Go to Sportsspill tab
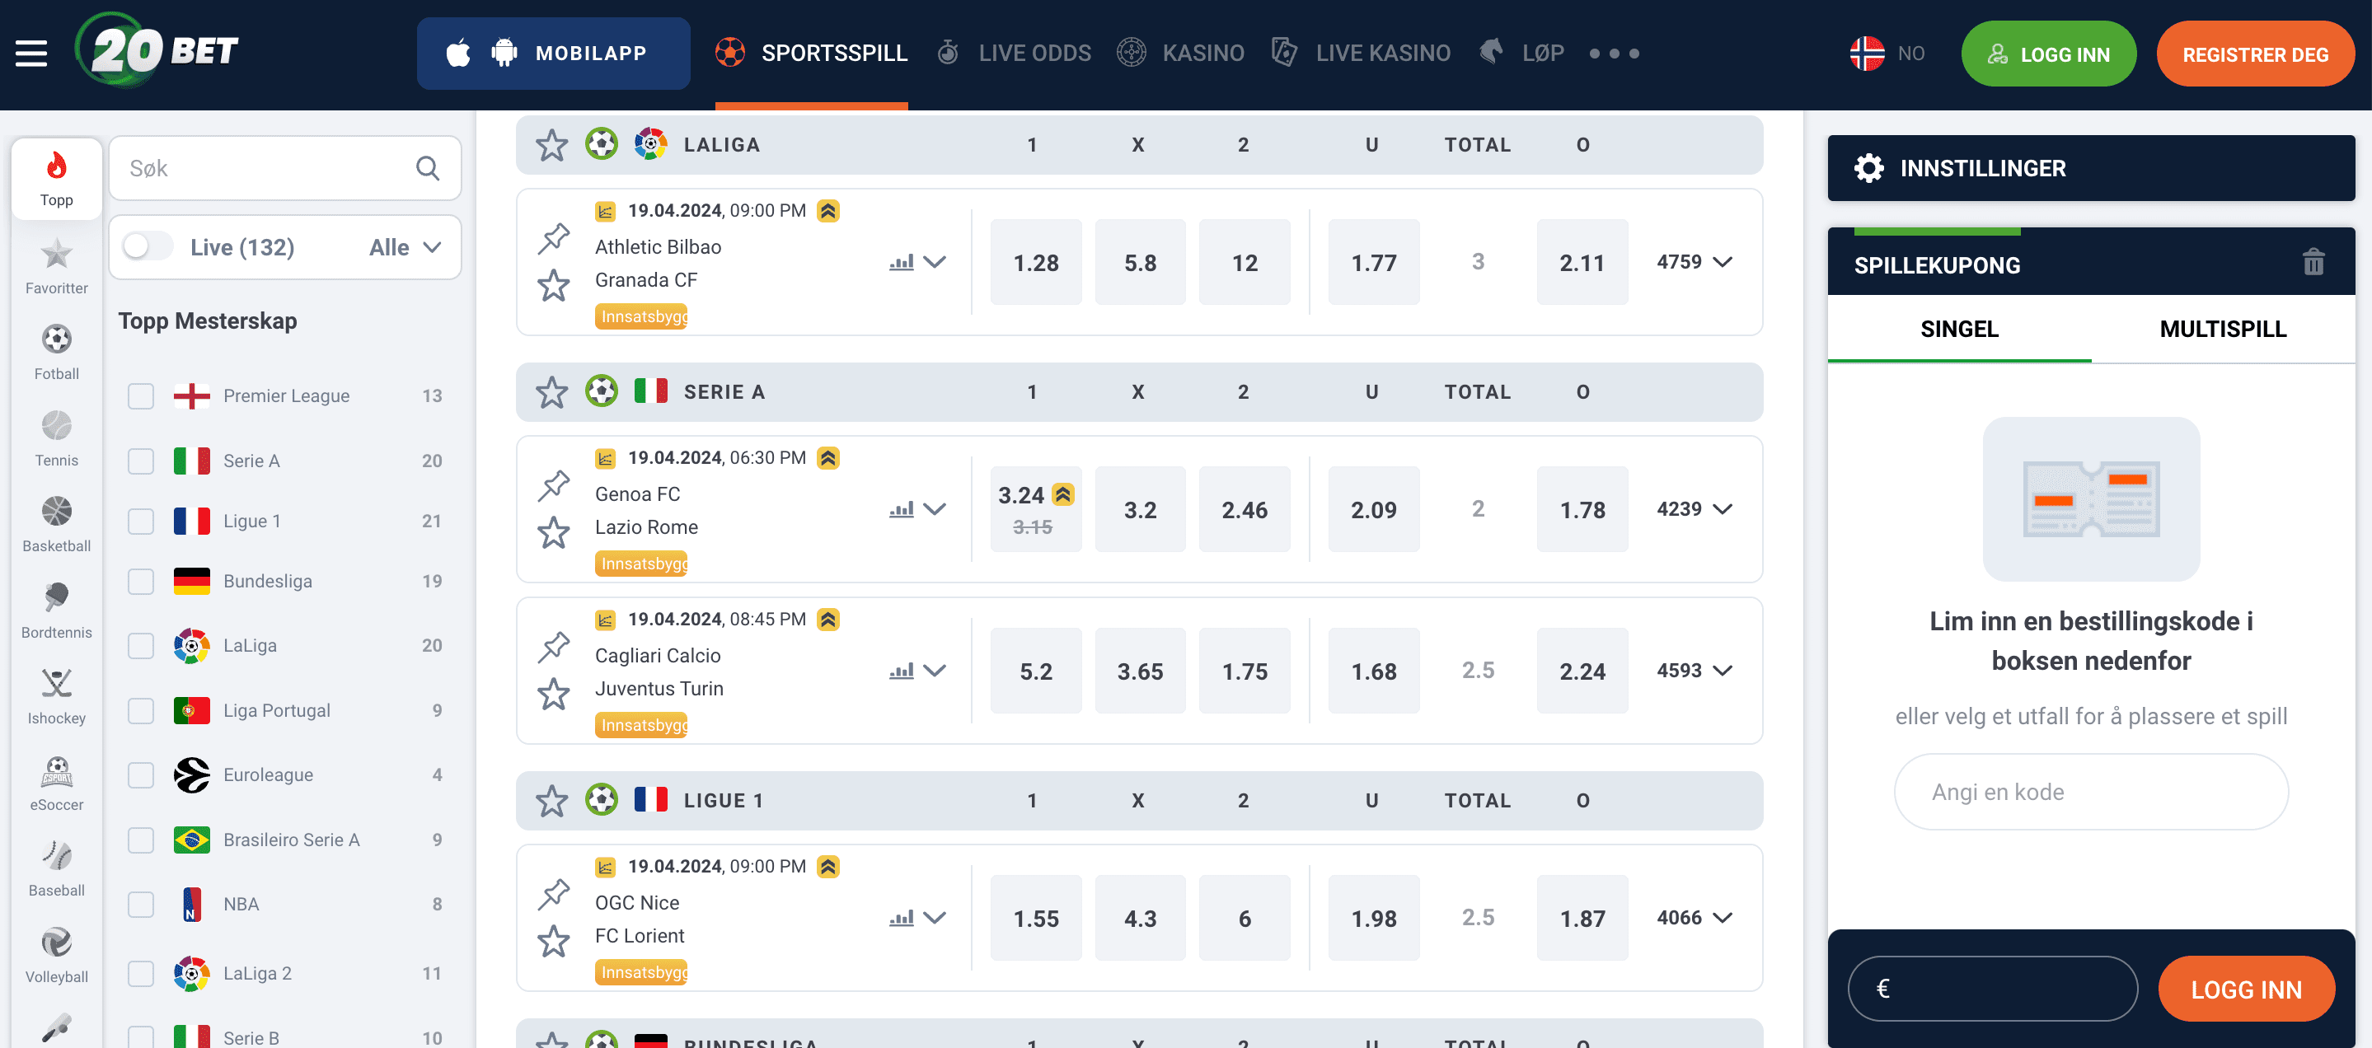Image resolution: width=2372 pixels, height=1048 pixels. coord(811,54)
